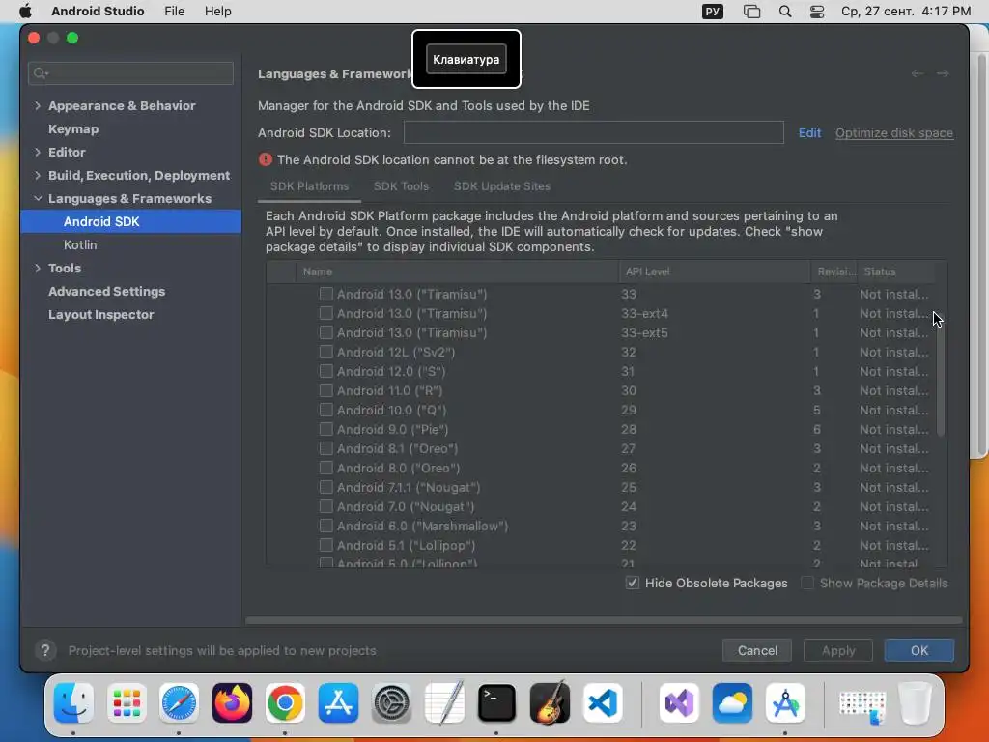Check Android 9.0 Pie checkbox
The width and height of the screenshot is (989, 742).
326,429
